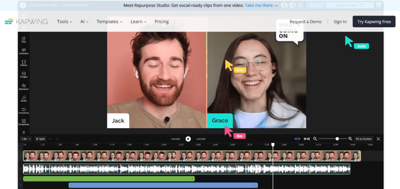400x189 pixels.
Task: Select the green clip on track 3
Action: click(x=109, y=179)
